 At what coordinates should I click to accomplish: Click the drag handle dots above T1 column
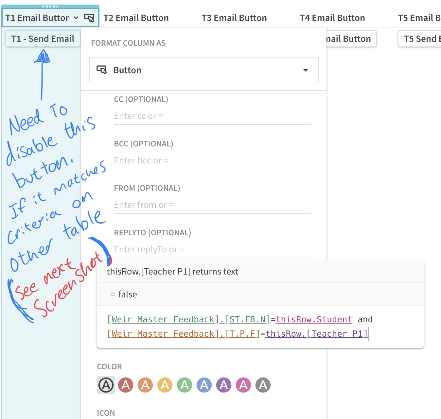point(50,6)
